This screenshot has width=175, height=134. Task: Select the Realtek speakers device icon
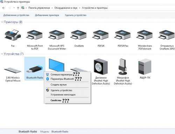click(101, 67)
